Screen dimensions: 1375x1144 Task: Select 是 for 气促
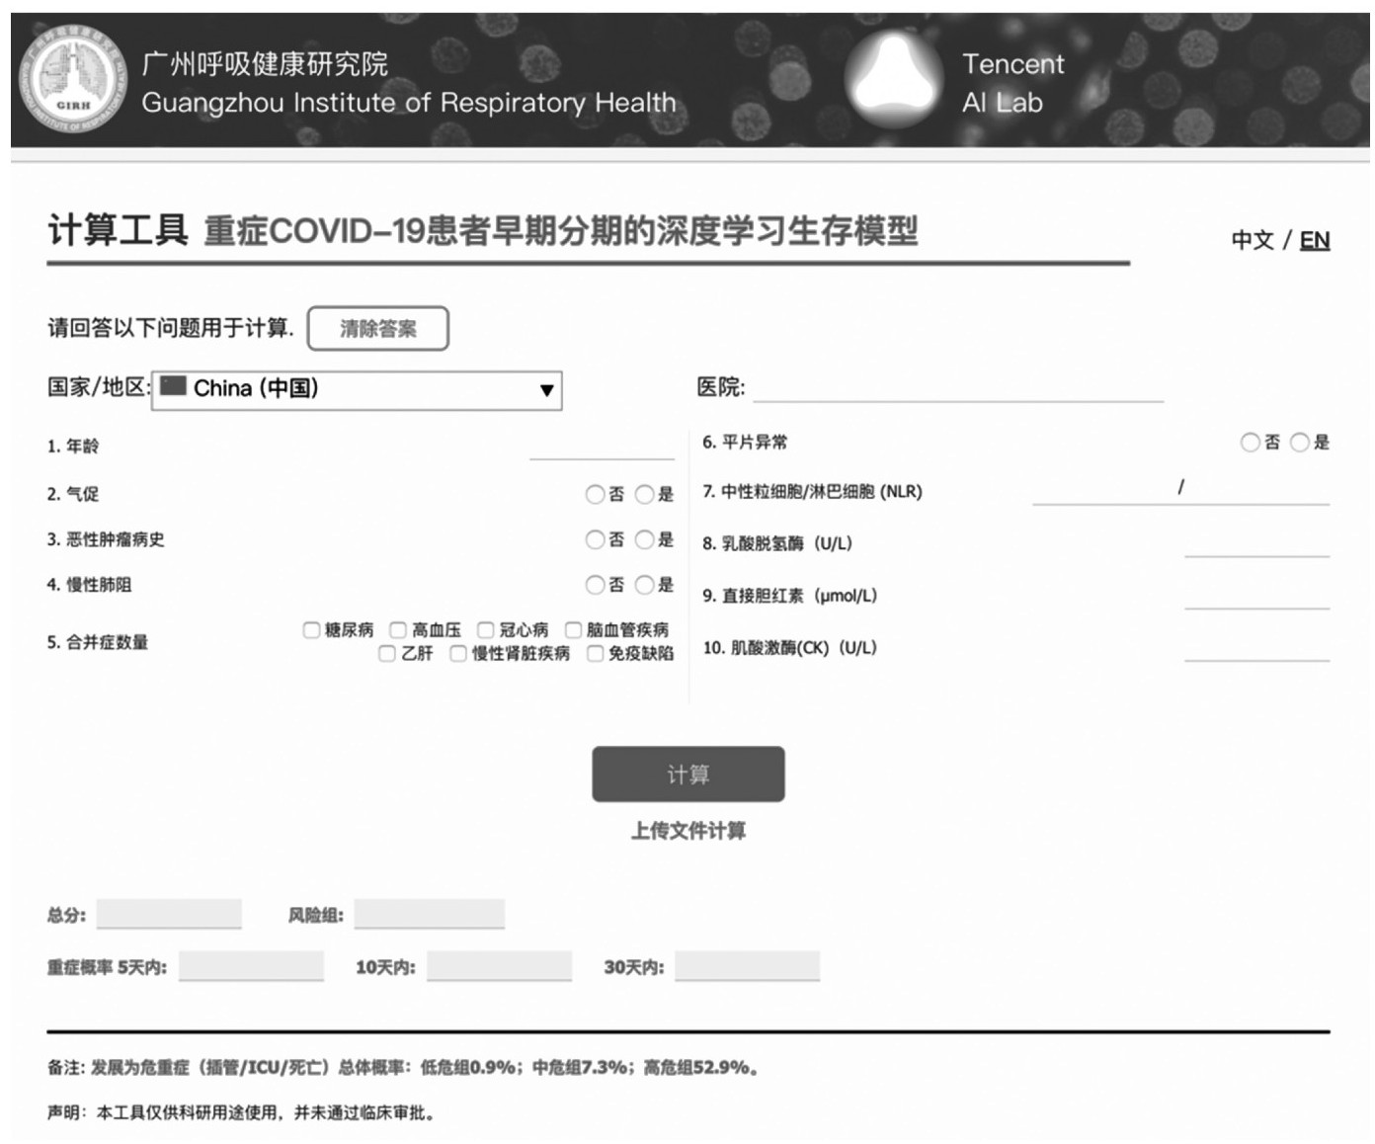point(645,494)
